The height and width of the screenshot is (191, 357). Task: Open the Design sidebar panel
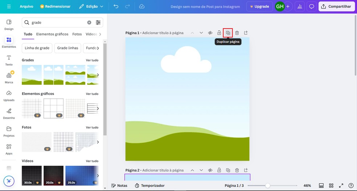pos(9,25)
